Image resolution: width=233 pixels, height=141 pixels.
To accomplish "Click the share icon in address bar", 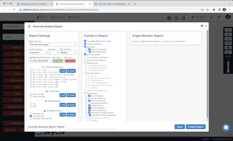I will tap(202, 10).
